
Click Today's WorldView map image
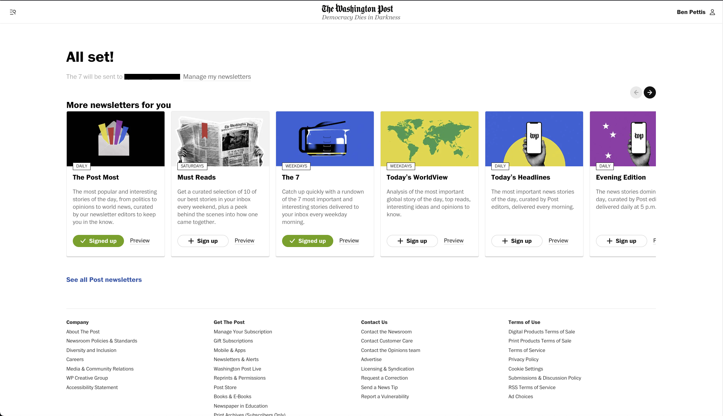coord(429,139)
